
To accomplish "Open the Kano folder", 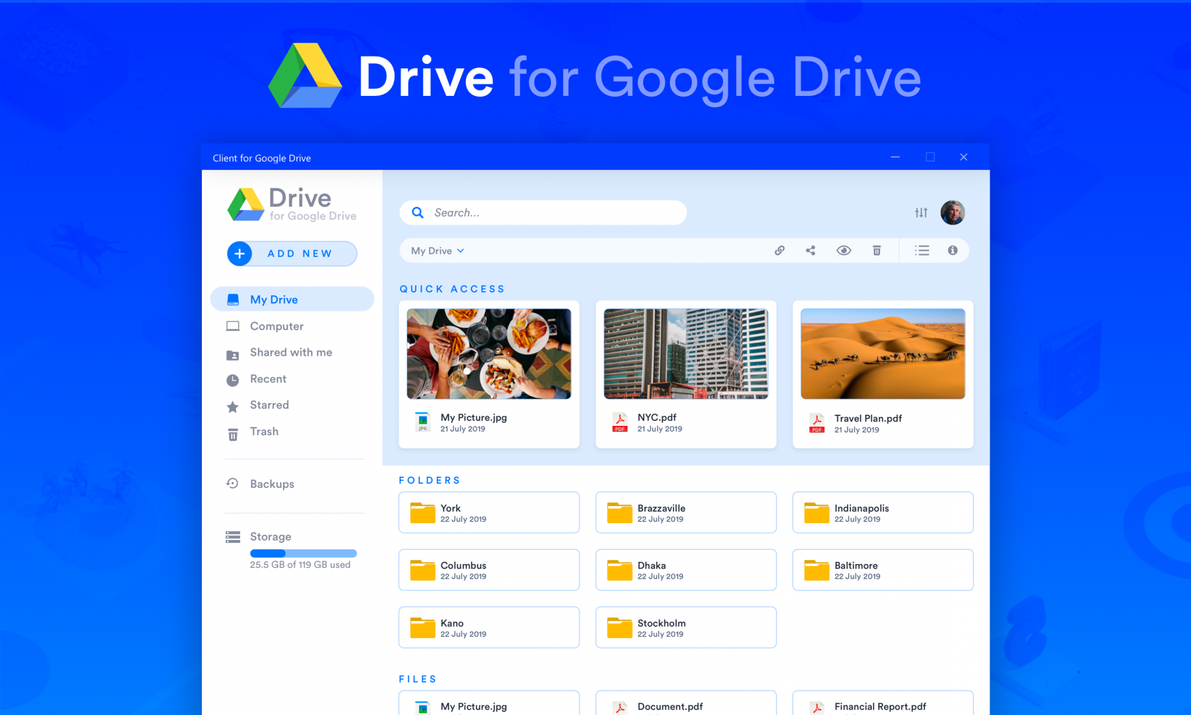I will (489, 627).
